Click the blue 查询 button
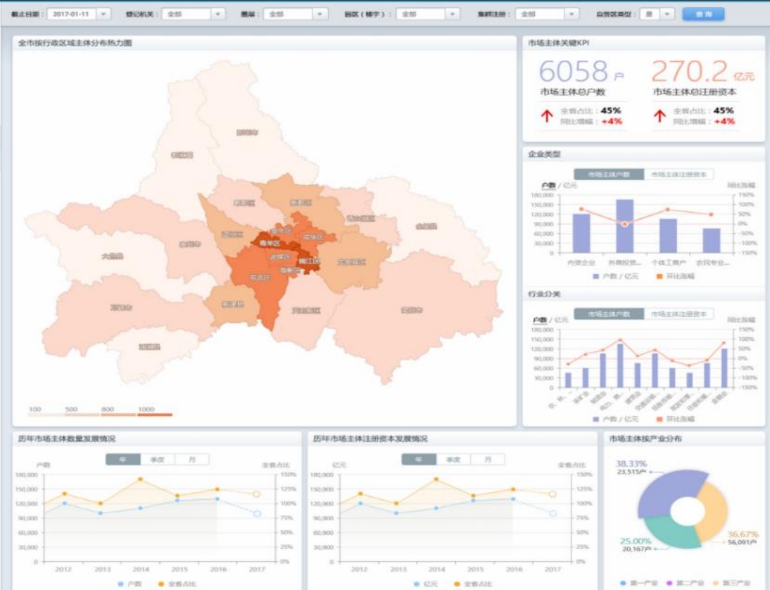Screen dimensions: 770x590 (702, 14)
